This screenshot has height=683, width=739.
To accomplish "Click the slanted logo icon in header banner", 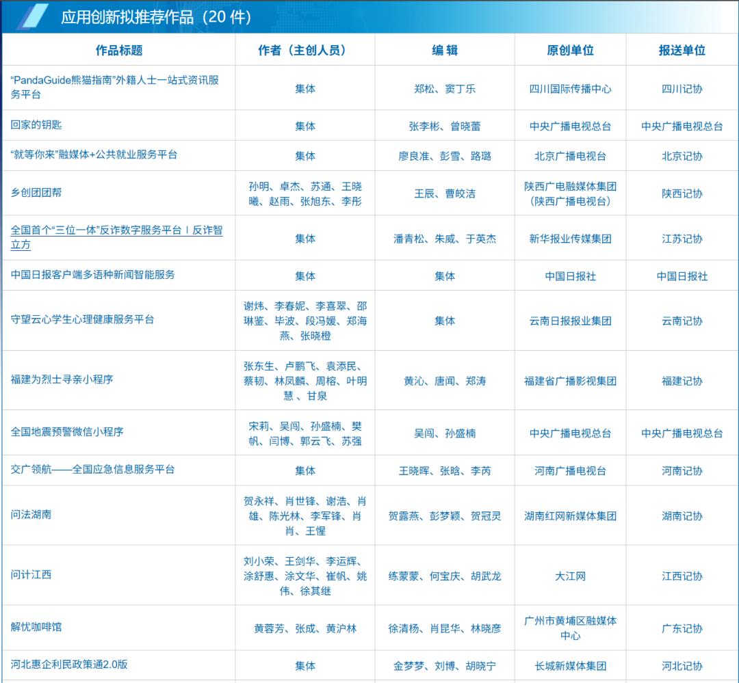I will click(x=32, y=16).
